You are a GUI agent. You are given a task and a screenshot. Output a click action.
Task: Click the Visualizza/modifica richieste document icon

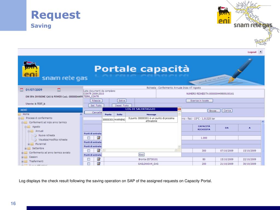pyautogui.click(x=35, y=140)
